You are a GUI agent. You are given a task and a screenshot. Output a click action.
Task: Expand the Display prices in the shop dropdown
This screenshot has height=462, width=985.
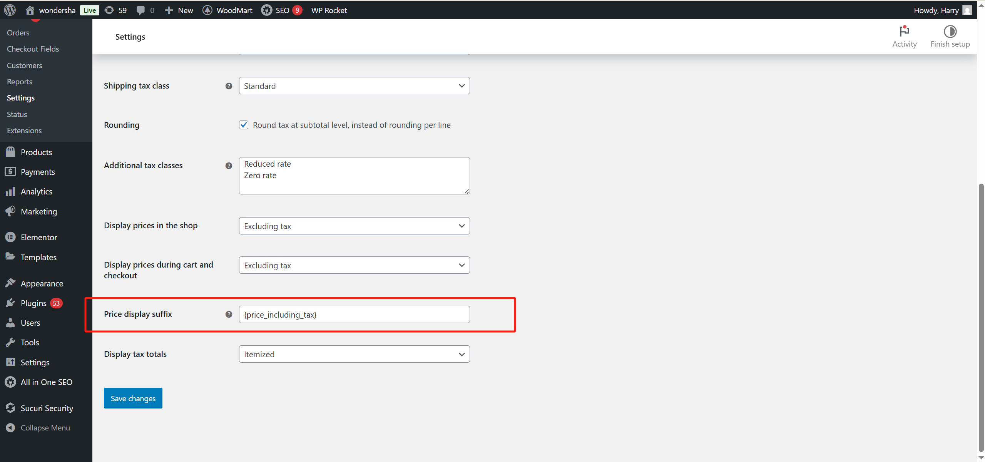tap(354, 226)
